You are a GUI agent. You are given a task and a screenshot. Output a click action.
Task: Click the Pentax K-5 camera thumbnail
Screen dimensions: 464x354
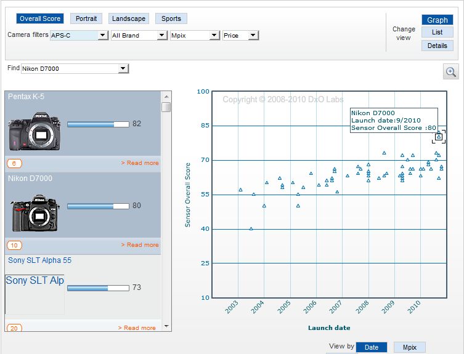[35, 131]
